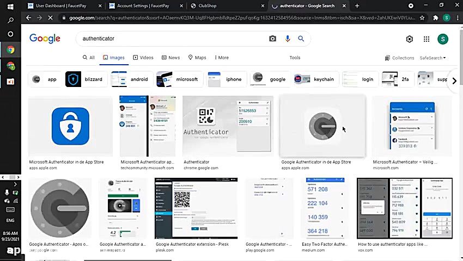Filter by the keychain chip
463x261 pixels.
point(316,79)
